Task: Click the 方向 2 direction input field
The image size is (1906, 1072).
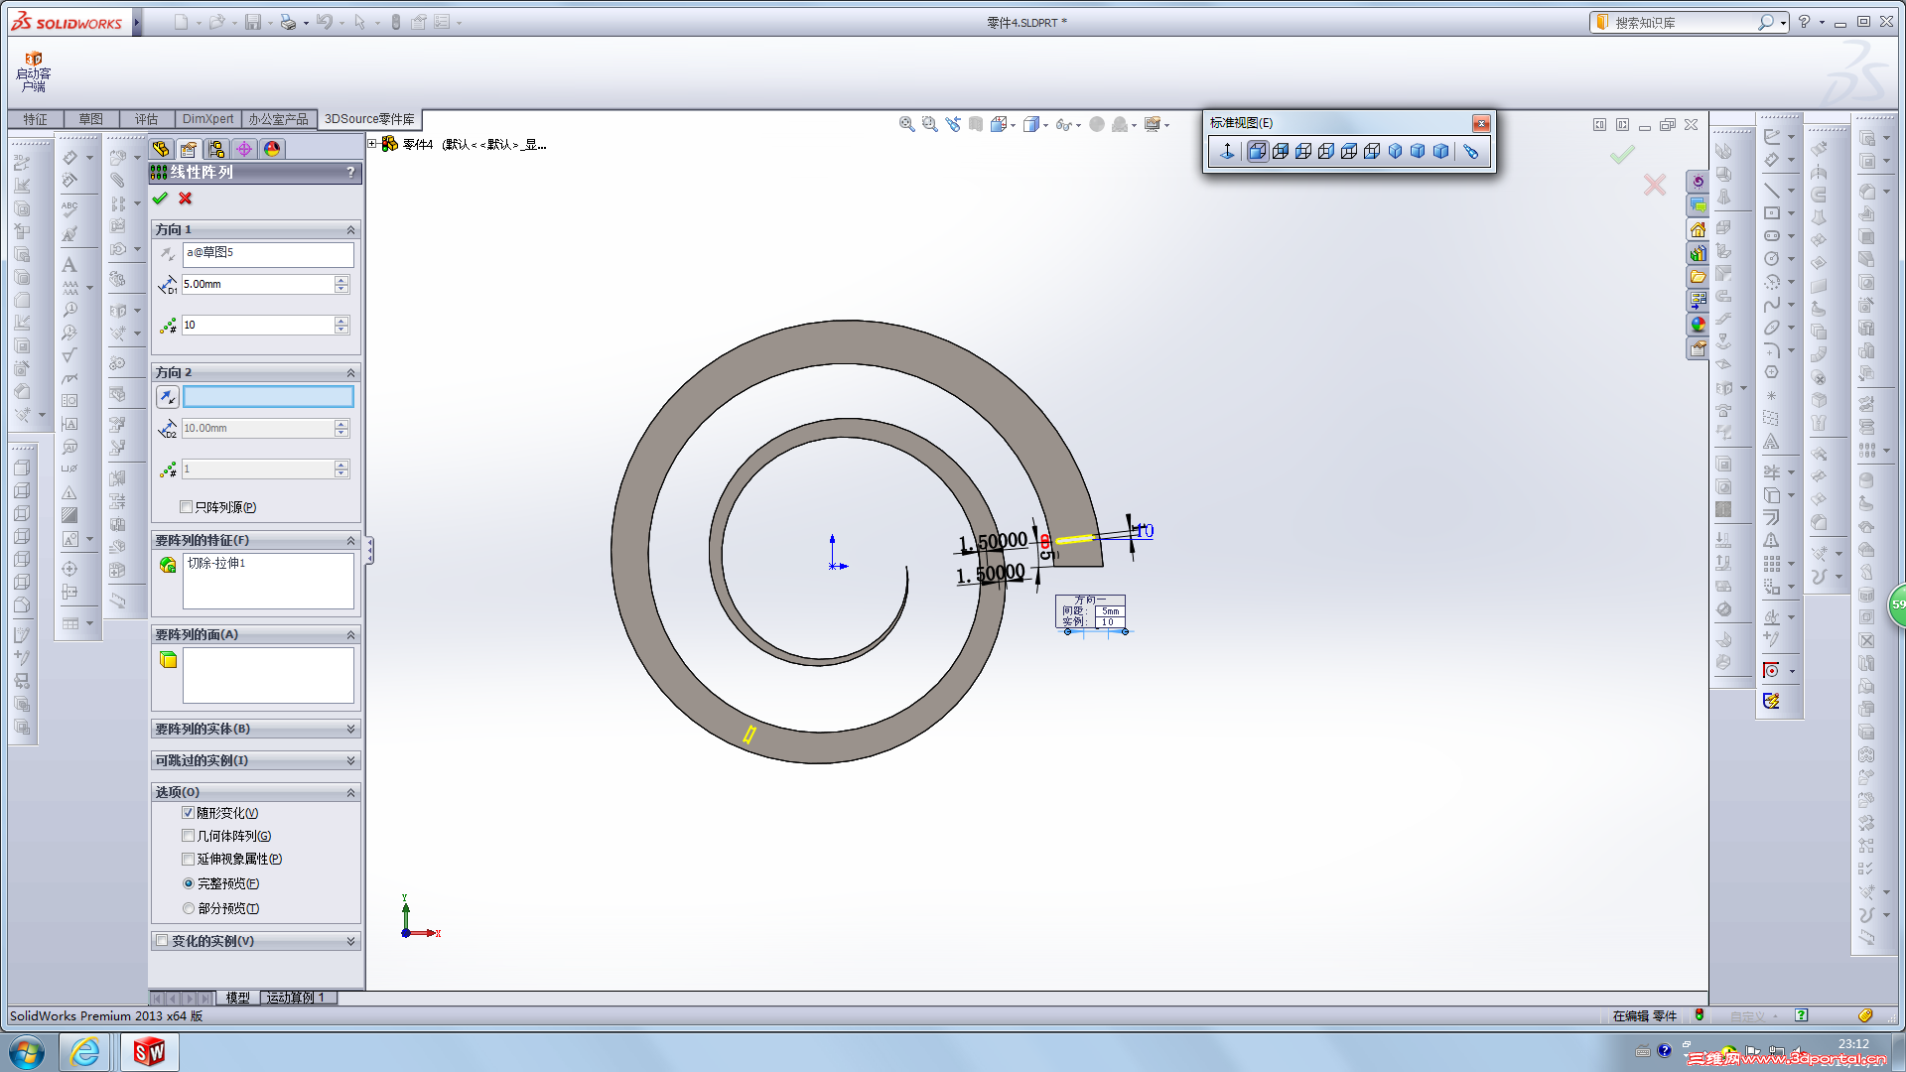Action: pyautogui.click(x=268, y=397)
